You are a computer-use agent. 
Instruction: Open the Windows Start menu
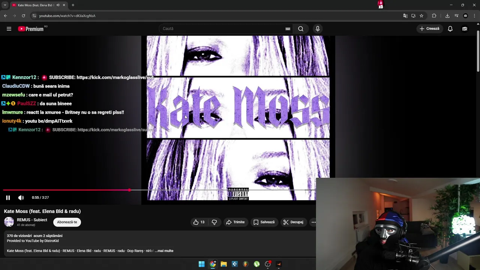[201, 264]
